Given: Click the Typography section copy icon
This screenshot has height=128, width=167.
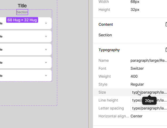Looking at the screenshot, I should coord(166,50).
